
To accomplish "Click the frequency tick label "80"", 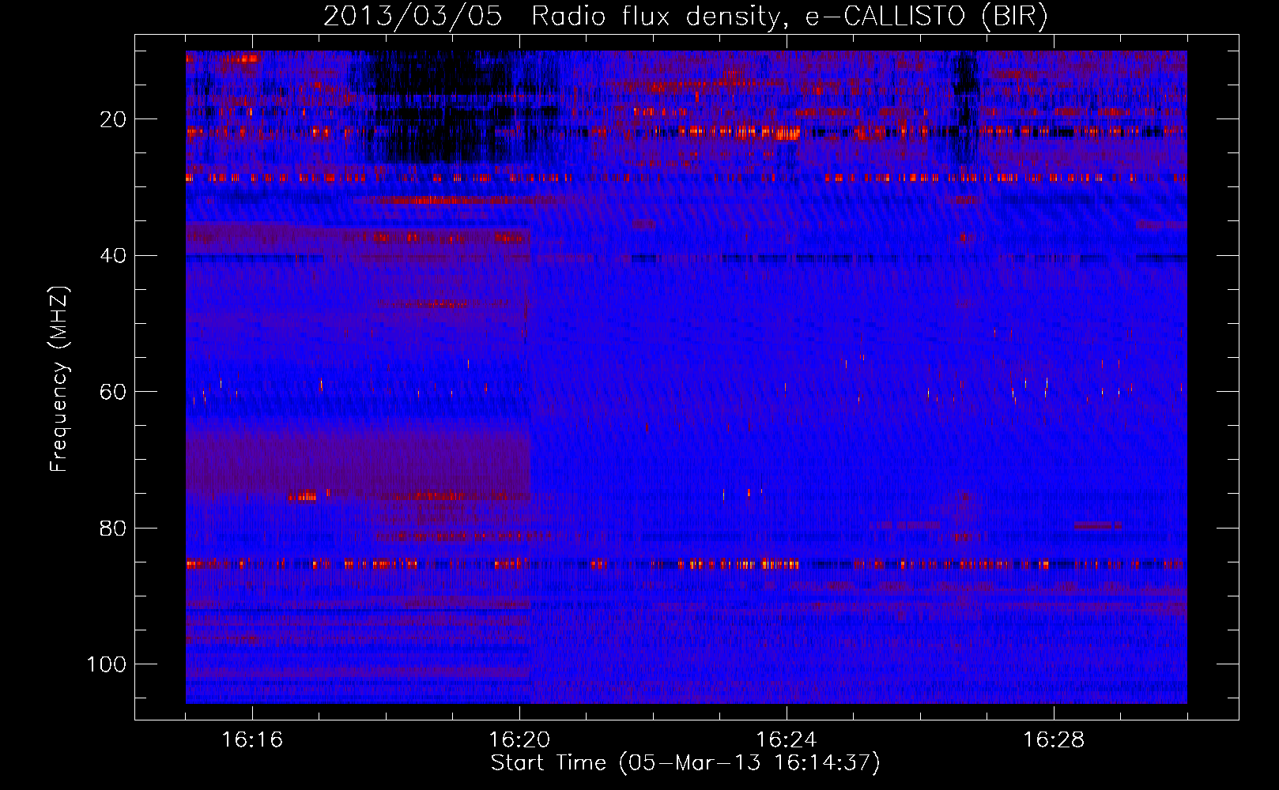I will pos(114,529).
